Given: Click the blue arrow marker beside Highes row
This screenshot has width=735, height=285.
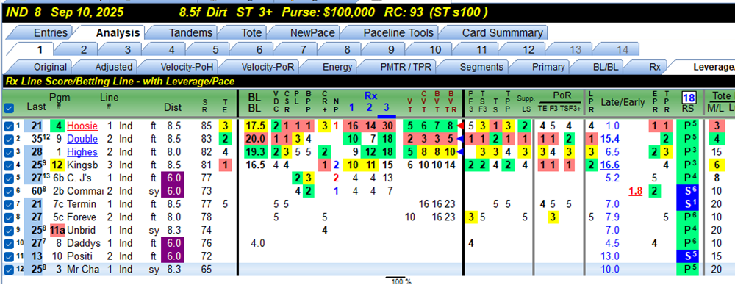Looking at the screenshot, I should (x=460, y=152).
